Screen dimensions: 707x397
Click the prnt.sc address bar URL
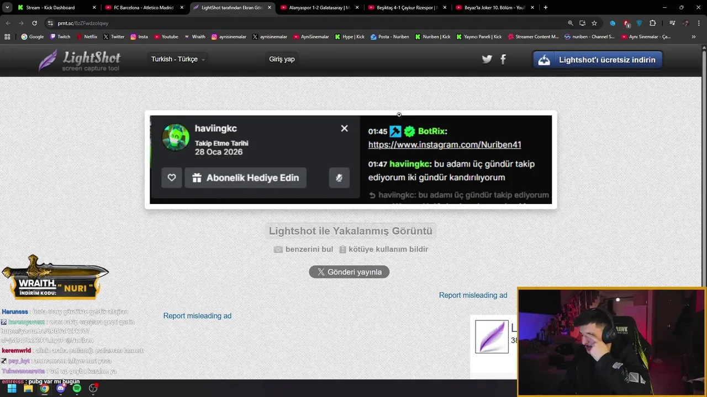pyautogui.click(x=83, y=23)
